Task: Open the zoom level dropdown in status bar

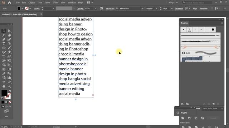Action: coord(11,127)
